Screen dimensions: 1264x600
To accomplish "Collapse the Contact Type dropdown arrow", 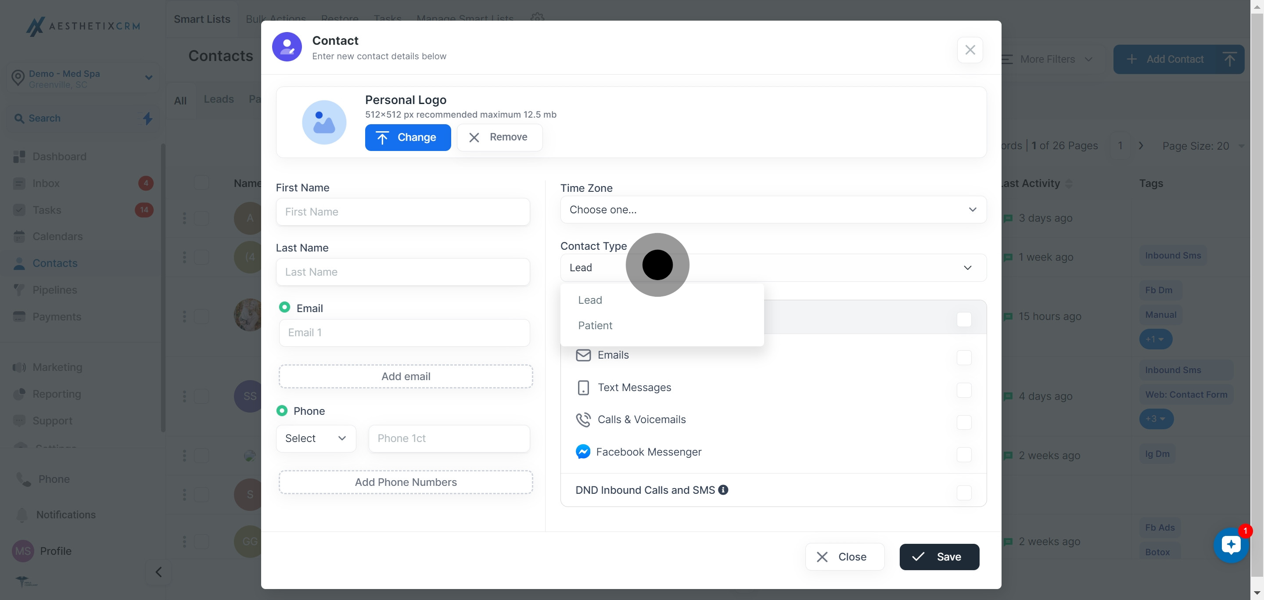I will [967, 267].
